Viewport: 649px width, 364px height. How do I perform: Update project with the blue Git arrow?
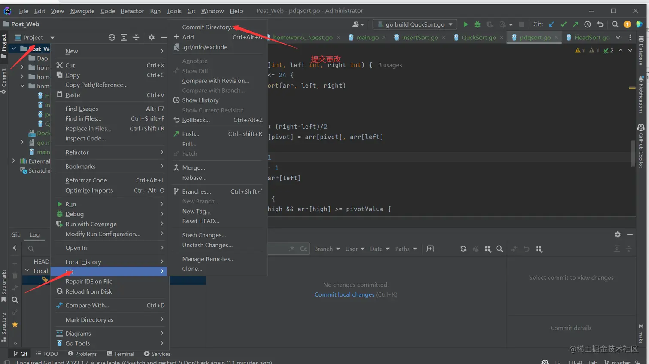point(552,24)
